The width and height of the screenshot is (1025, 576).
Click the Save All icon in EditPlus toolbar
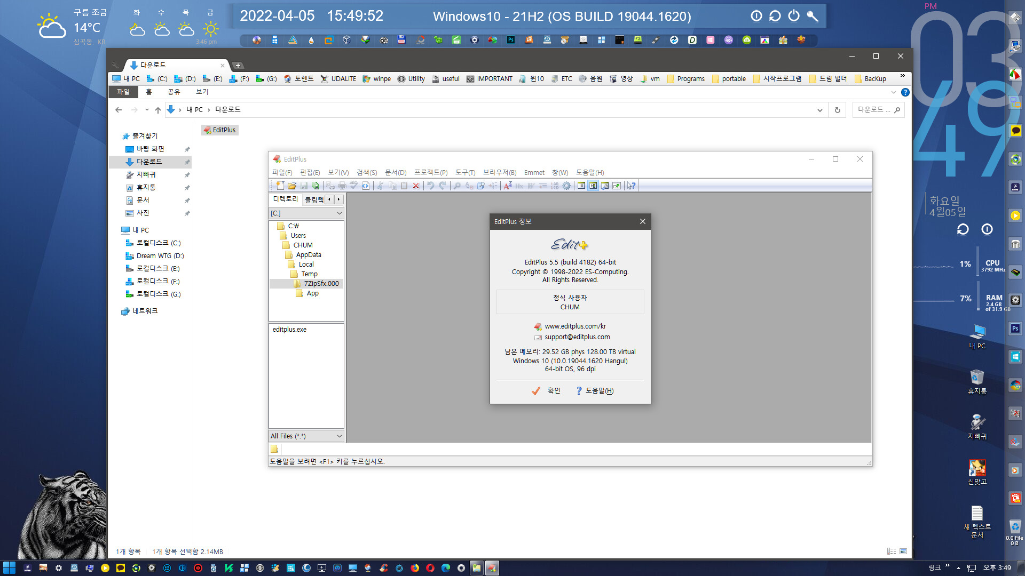click(316, 186)
